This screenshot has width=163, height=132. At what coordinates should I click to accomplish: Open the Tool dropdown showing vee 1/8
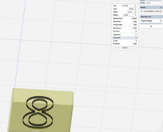click(129, 6)
